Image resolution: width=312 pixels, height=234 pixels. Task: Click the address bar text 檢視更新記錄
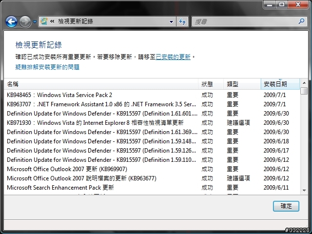click(x=76, y=21)
